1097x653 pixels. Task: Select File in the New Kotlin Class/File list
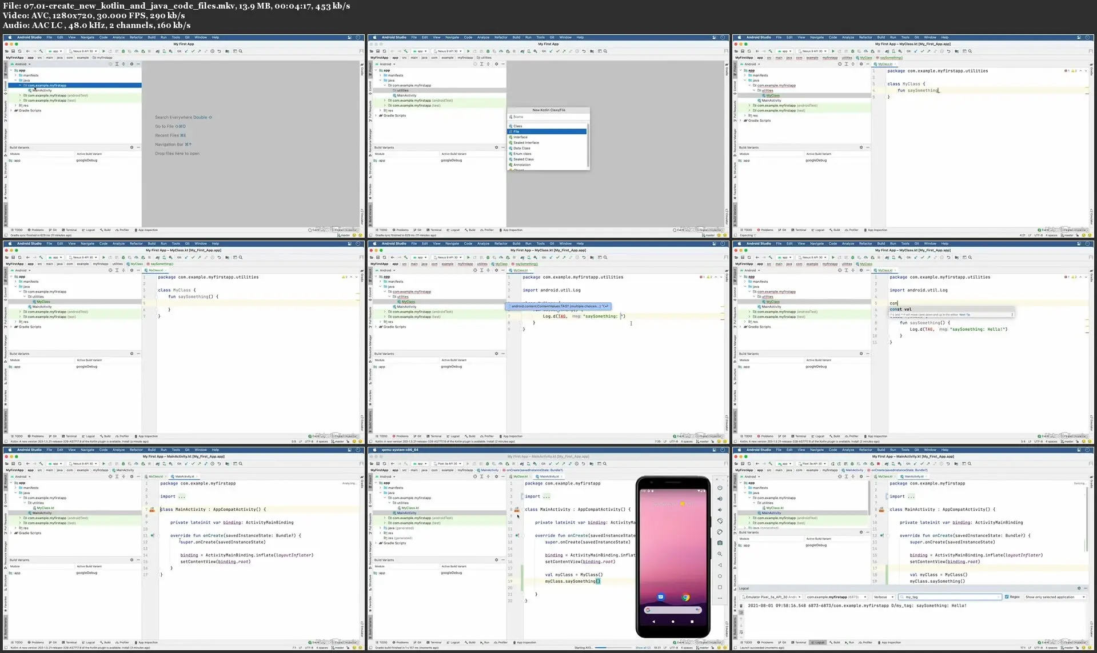tap(547, 131)
